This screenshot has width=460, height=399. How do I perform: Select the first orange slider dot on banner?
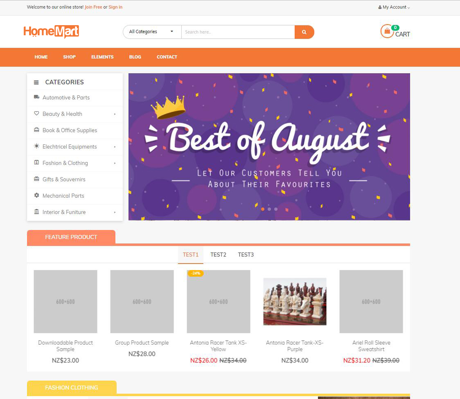pos(263,209)
